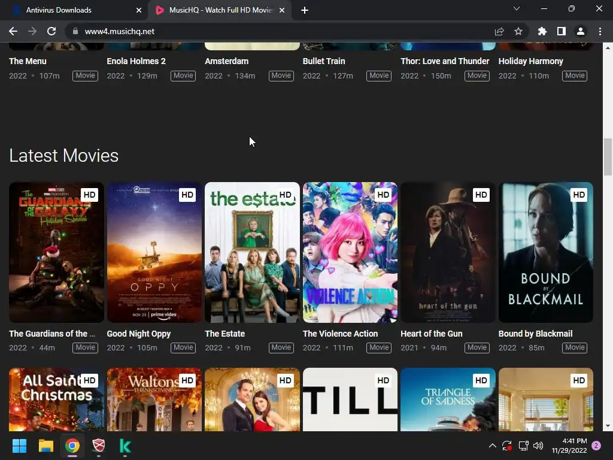This screenshot has height=460, width=613.
Task: Click the Enola Holmes 2 title
Action: [x=136, y=61]
